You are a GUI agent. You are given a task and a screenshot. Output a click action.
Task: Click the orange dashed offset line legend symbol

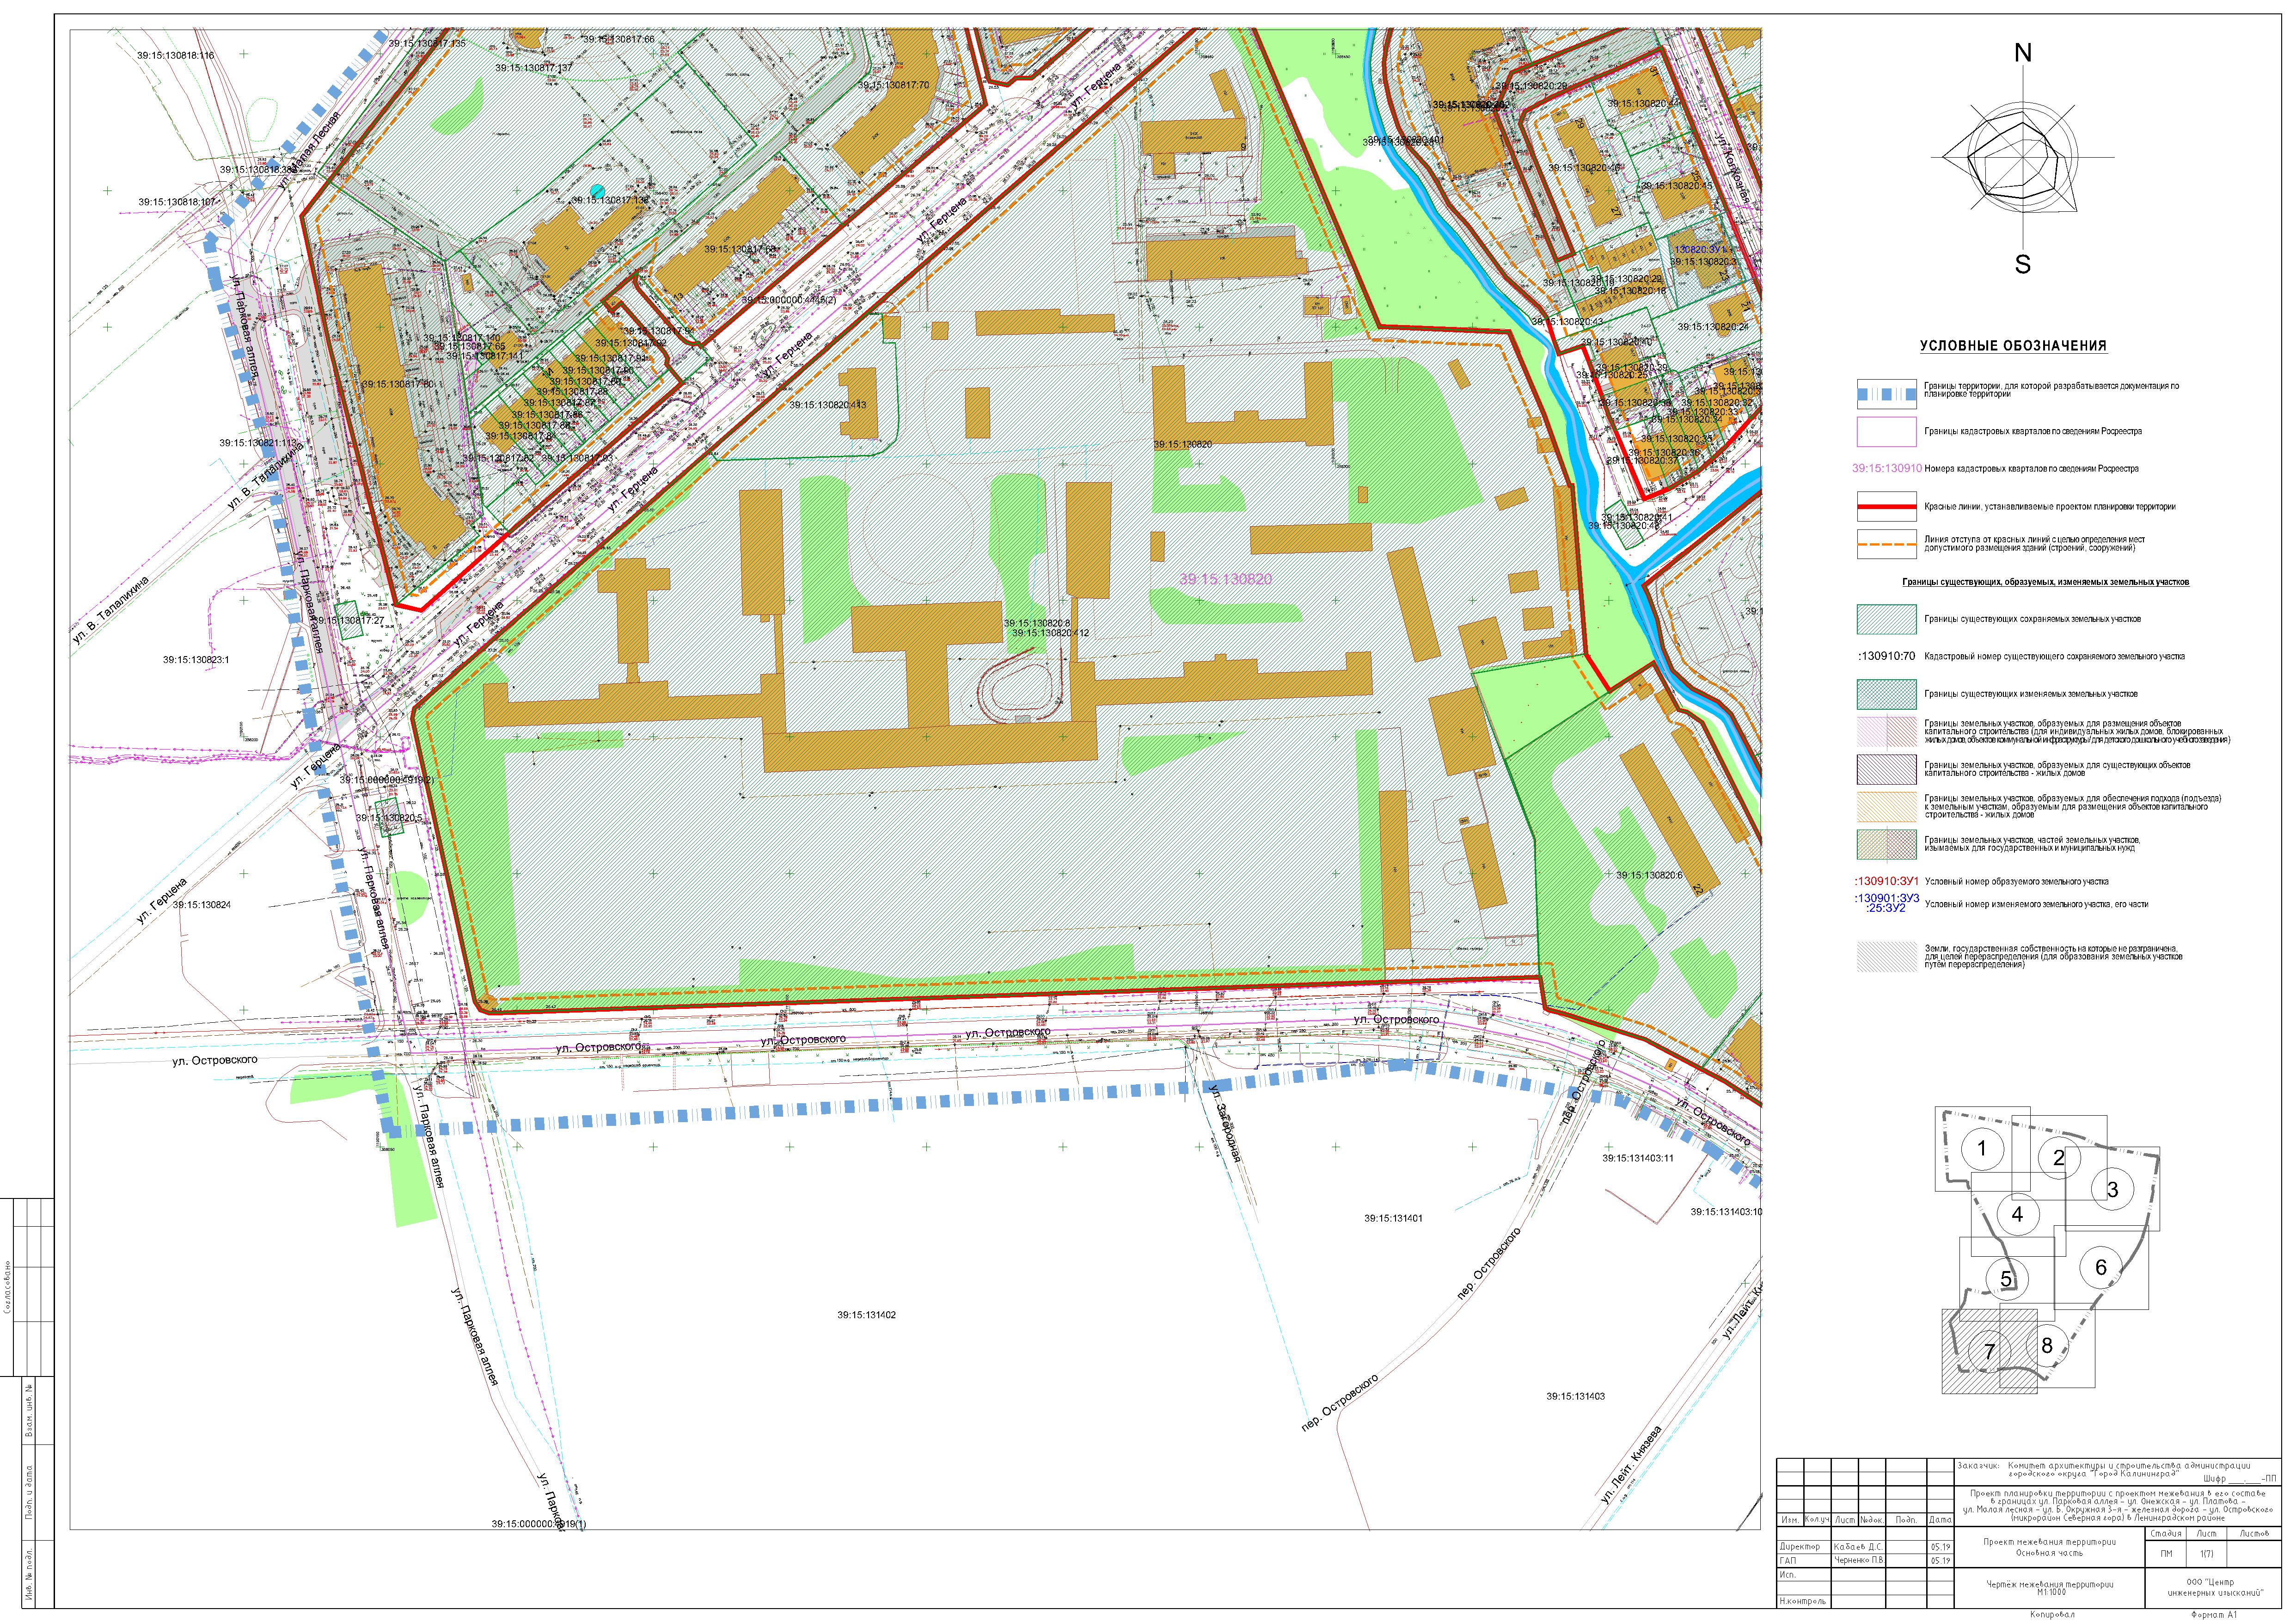click(x=1886, y=545)
